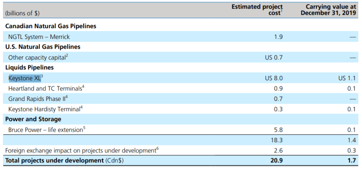Select the "NGTL System – Merrick" row label
Image resolution: width=362 pixels, height=169 pixels.
click(39, 36)
